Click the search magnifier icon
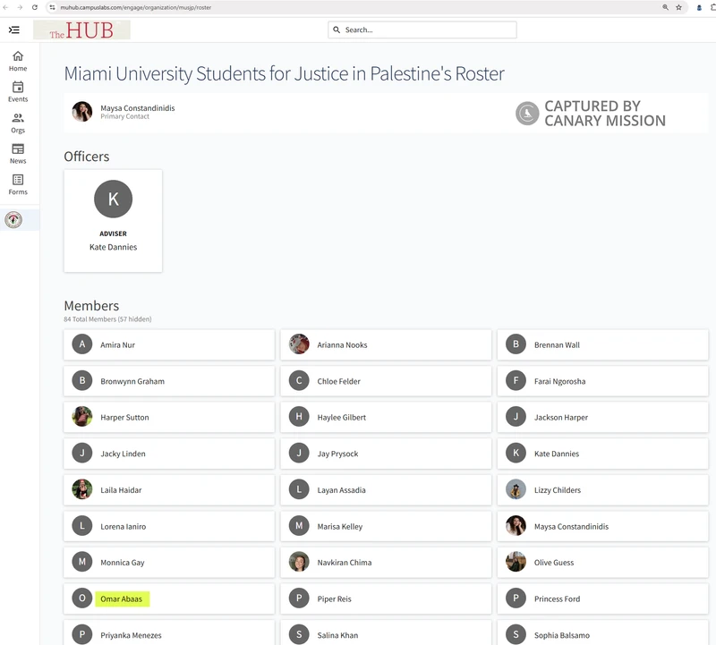716x645 pixels. point(337,30)
